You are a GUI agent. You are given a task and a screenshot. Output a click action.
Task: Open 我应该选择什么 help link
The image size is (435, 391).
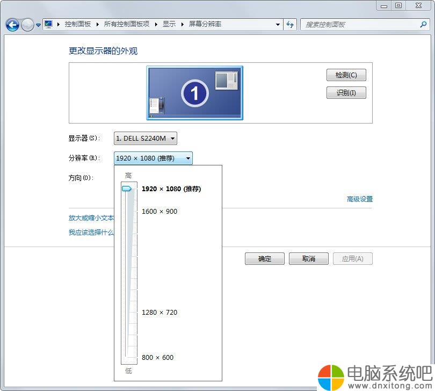[91, 232]
